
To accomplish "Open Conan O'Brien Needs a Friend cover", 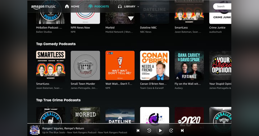I will (155, 65).
